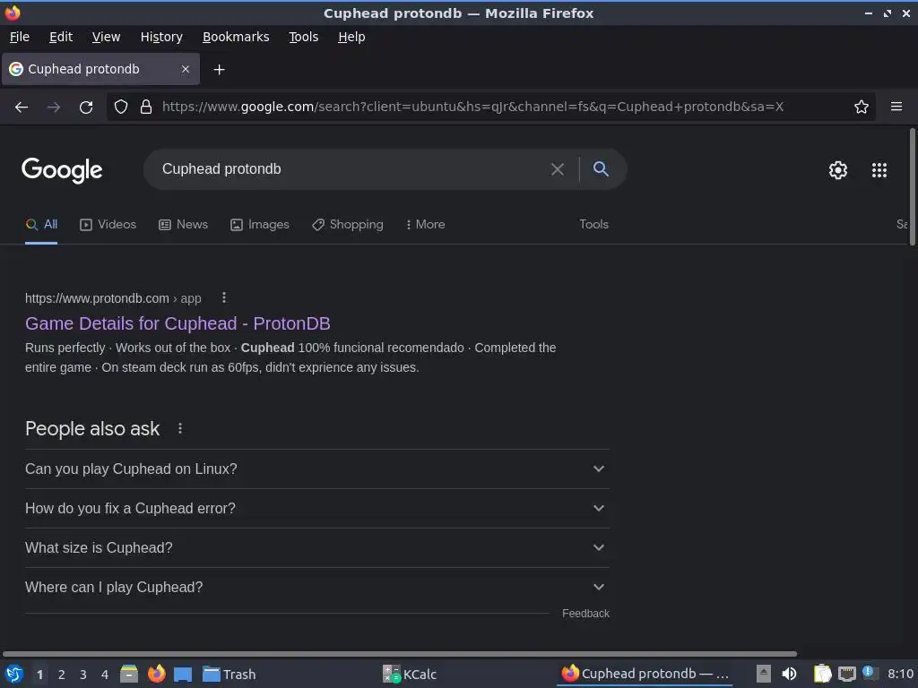
Task: Open the Firefox hamburger application menu
Action: 896,107
